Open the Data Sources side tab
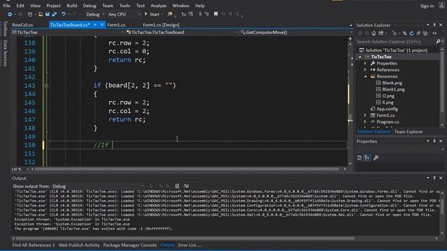Viewport: 447px width, 251px height. click(x=5, y=53)
